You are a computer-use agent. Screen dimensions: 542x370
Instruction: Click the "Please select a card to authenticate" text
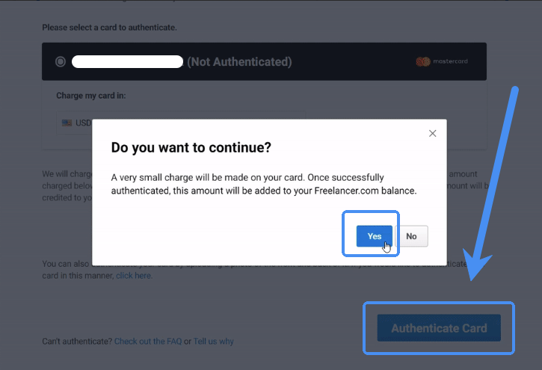click(x=109, y=28)
